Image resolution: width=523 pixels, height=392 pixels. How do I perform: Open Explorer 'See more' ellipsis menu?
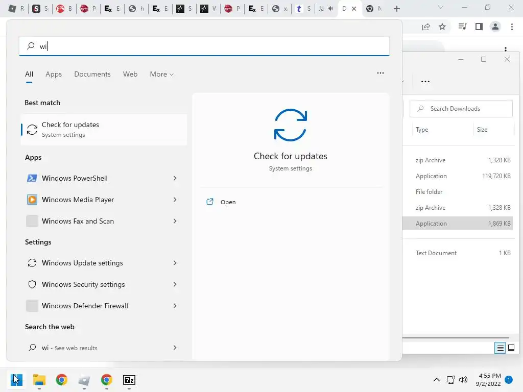click(425, 81)
